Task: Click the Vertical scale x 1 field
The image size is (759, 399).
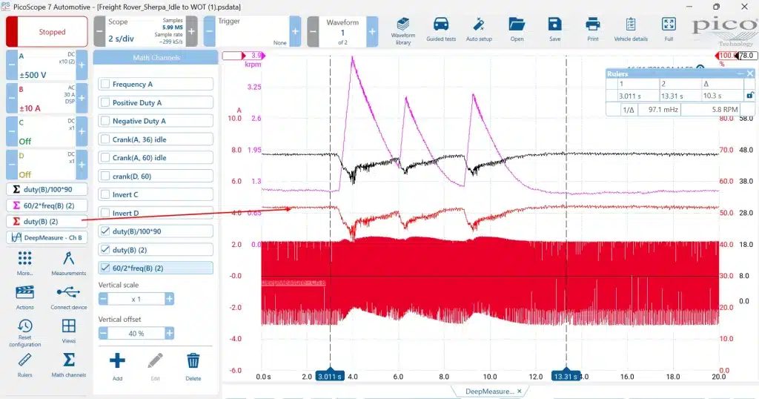Action: (x=136, y=300)
